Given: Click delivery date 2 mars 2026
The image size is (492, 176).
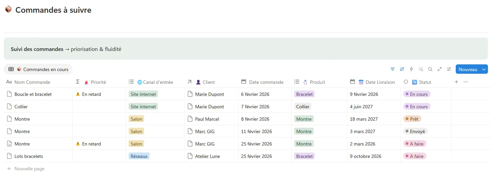Looking at the screenshot, I should (363, 144).
